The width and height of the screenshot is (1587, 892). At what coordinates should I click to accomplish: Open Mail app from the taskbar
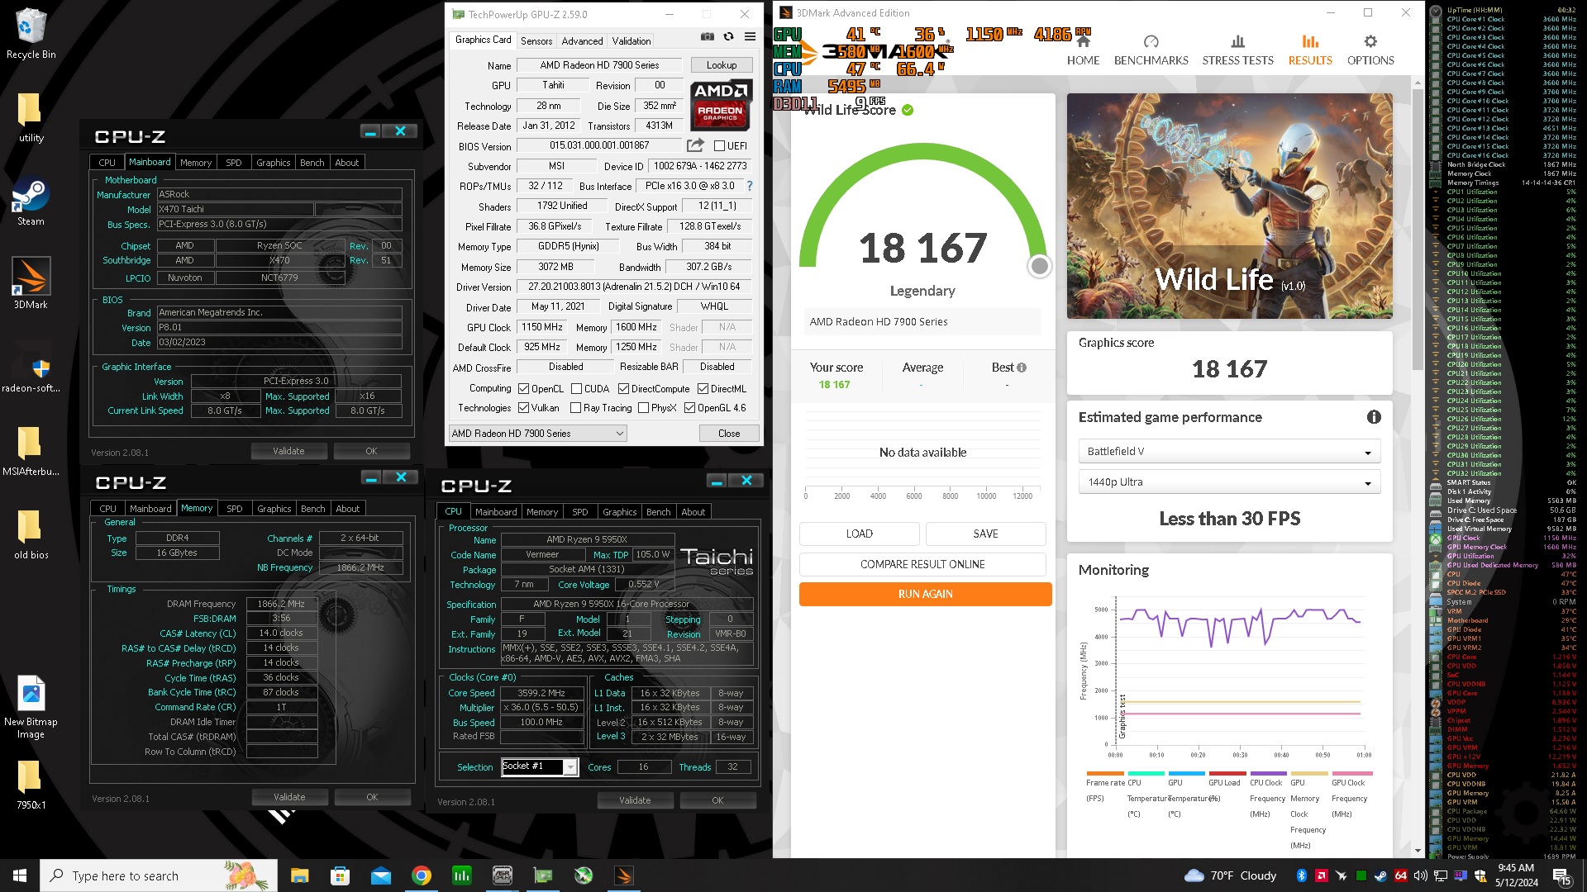click(x=380, y=875)
